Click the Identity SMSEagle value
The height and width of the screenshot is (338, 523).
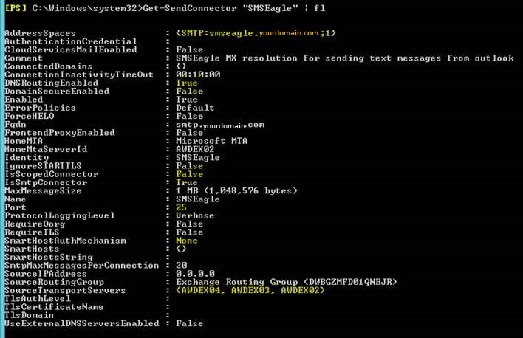coord(198,158)
